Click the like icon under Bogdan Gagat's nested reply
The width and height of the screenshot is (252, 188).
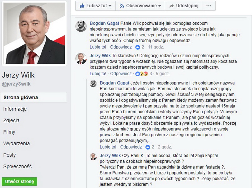(x=148, y=147)
